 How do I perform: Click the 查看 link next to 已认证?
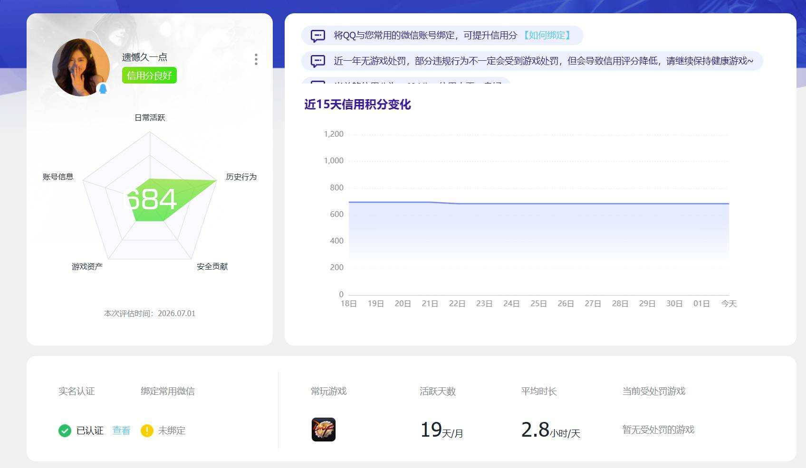click(x=121, y=431)
